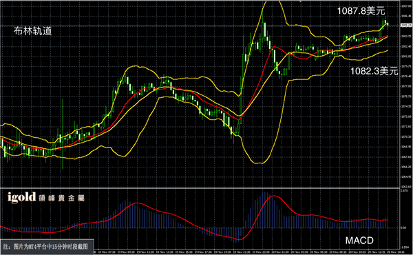Click the MACD 0.00 zero level label
Image resolution: width=413 pixels, height=255 pixels.
point(403,227)
